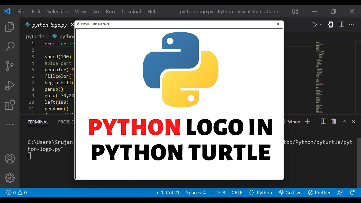Kill terminal with trash icon

tap(334, 122)
